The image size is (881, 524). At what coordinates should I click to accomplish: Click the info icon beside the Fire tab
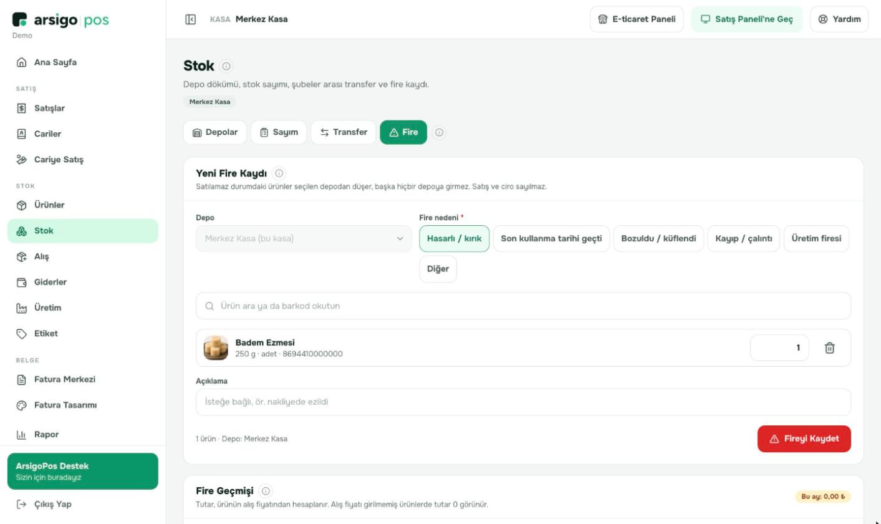[x=440, y=132]
